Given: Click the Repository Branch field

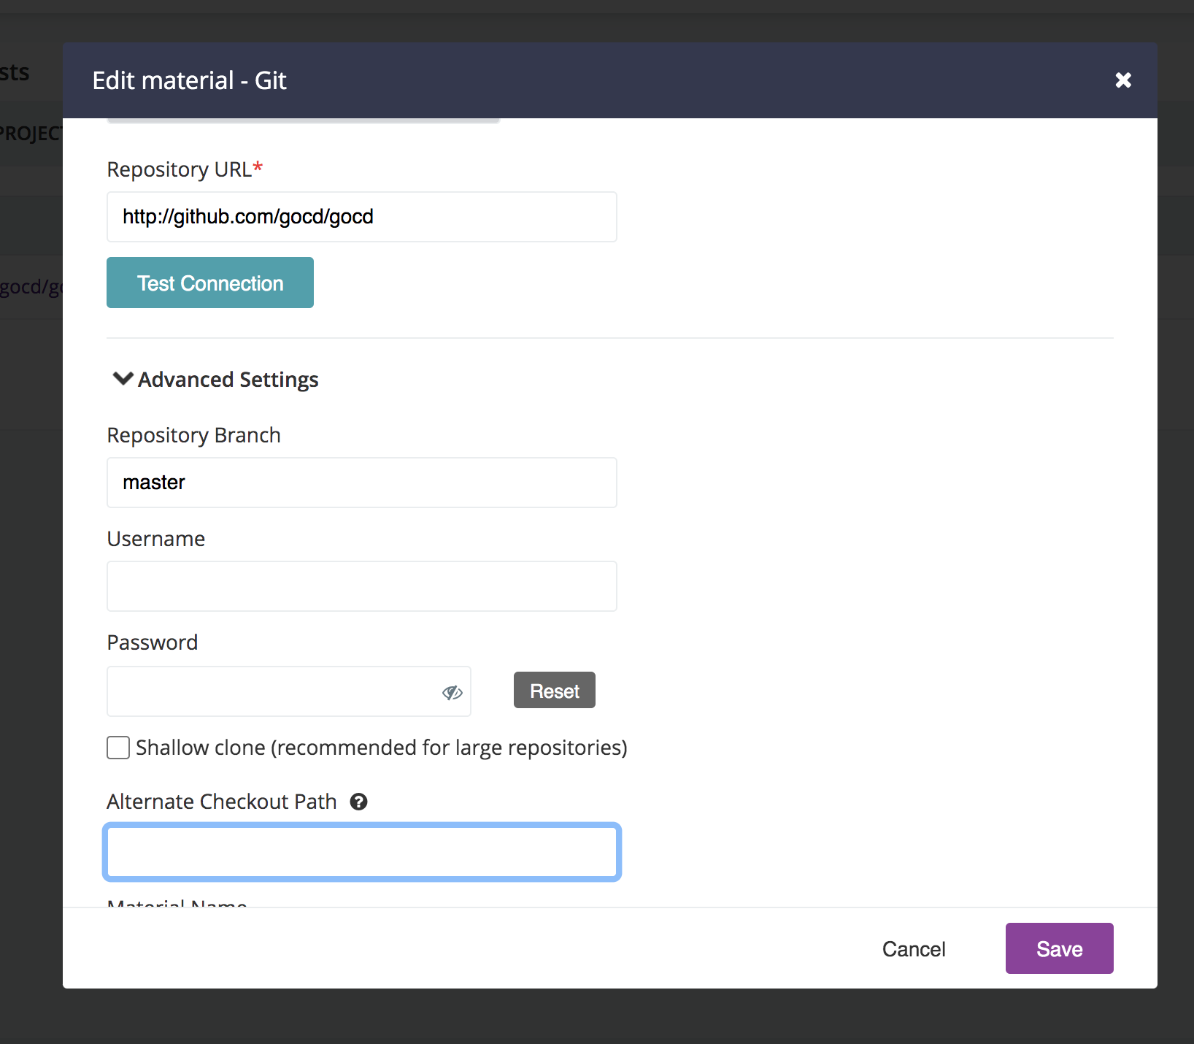Looking at the screenshot, I should (x=362, y=483).
